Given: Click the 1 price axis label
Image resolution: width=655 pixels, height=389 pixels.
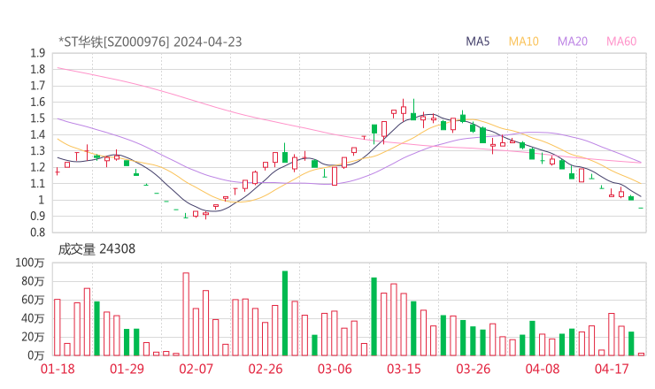Looking at the screenshot, I should [42, 200].
